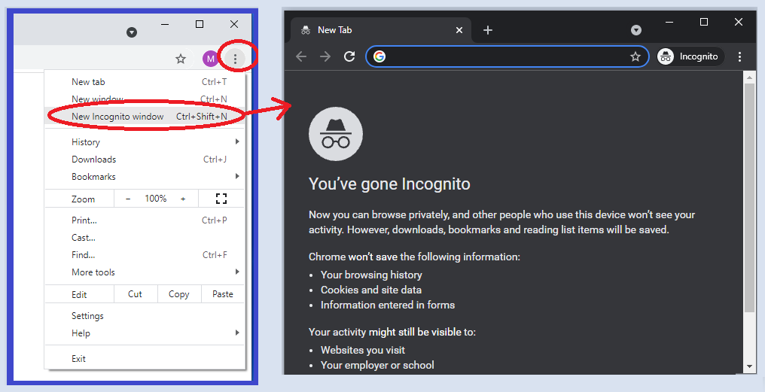Viewport: 765px width, 392px height.
Task: Click "Your employer or school" bullet text
Action: [x=377, y=365]
